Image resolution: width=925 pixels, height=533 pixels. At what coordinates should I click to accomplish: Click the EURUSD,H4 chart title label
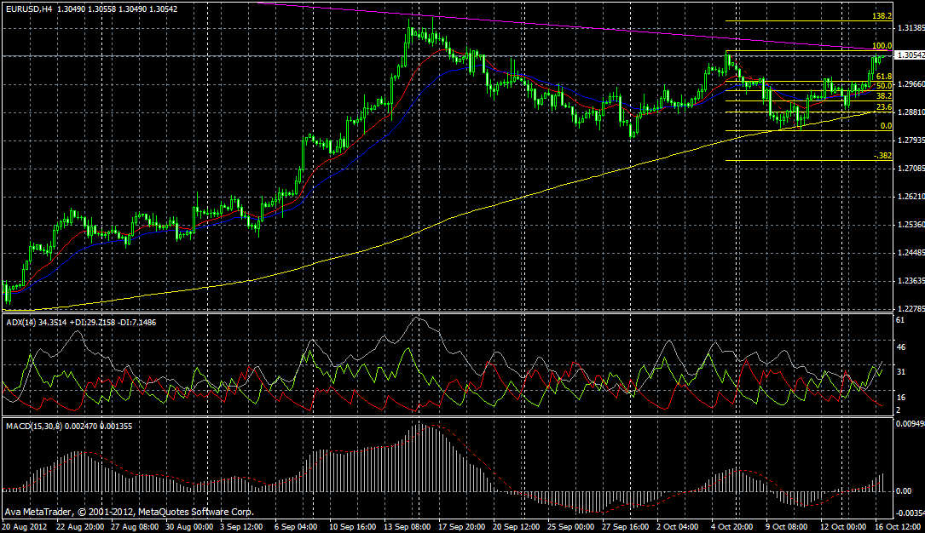(27, 8)
